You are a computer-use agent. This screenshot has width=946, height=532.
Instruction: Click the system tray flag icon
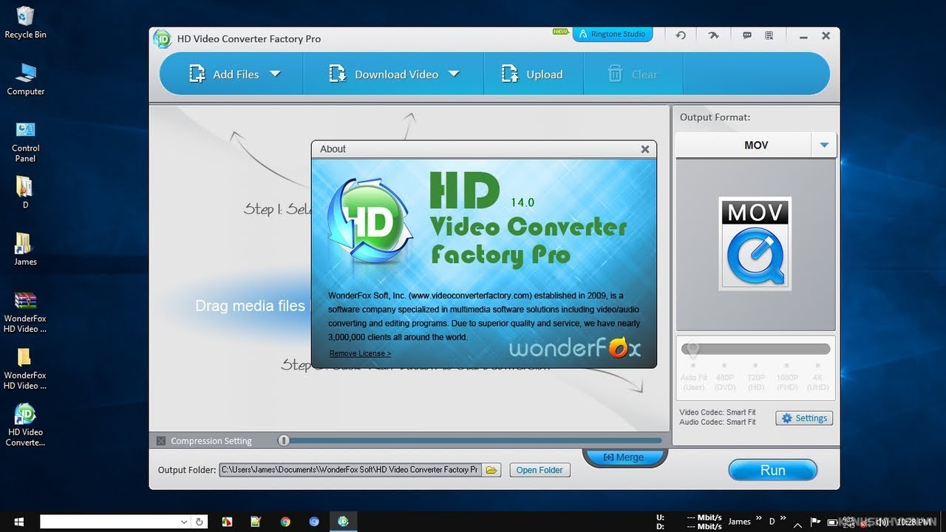pyautogui.click(x=817, y=522)
